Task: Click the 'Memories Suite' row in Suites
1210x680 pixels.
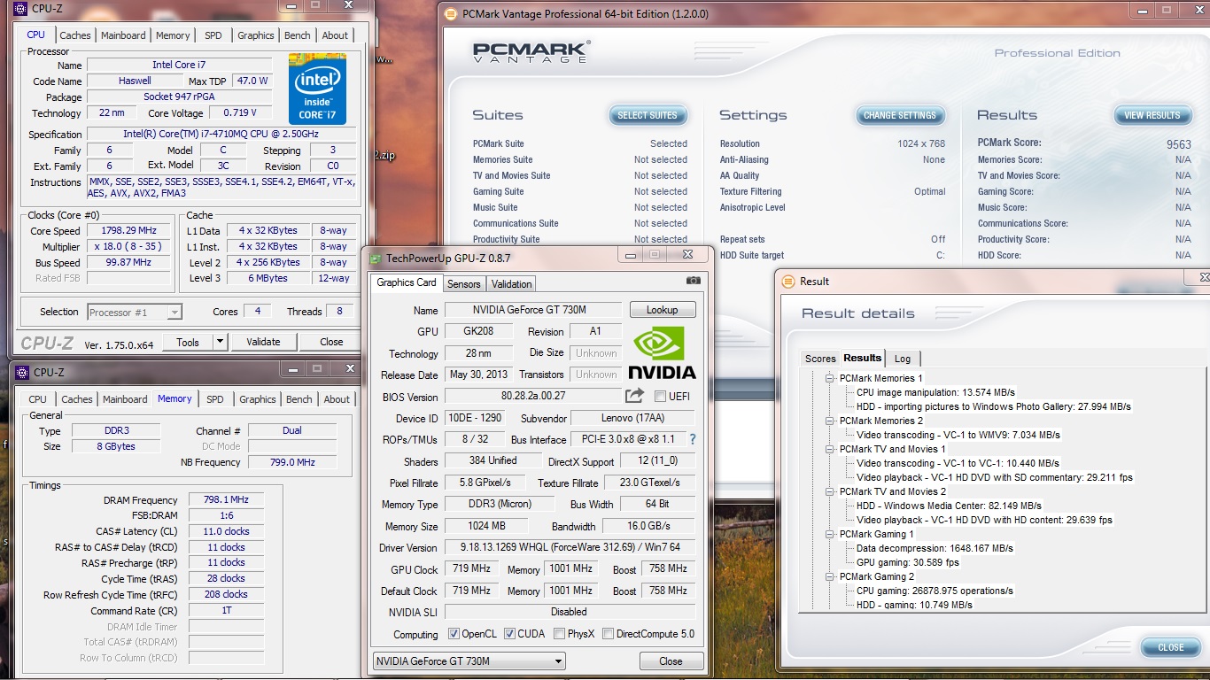Action: point(580,159)
